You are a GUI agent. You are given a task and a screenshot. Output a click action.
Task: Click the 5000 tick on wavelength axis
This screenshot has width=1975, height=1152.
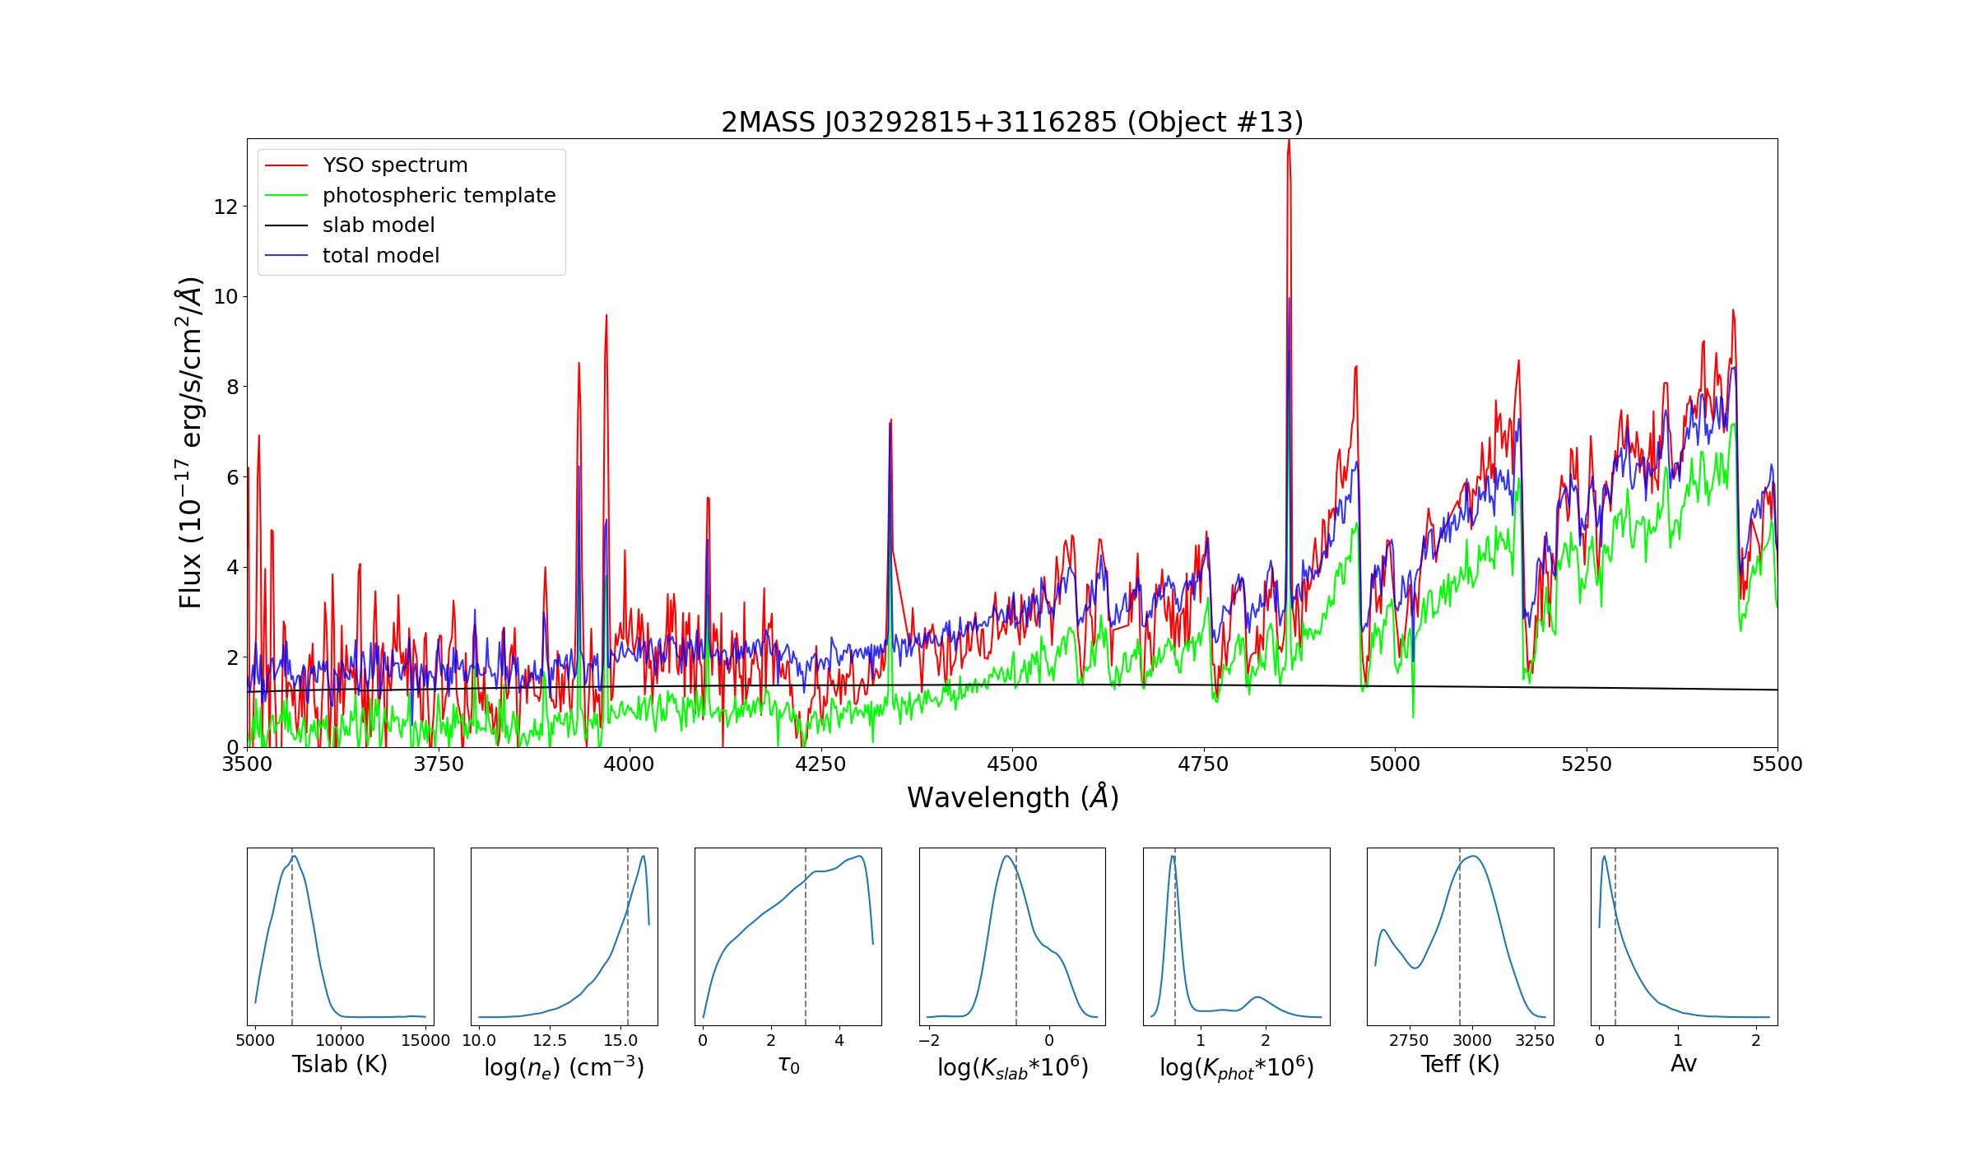(1395, 764)
